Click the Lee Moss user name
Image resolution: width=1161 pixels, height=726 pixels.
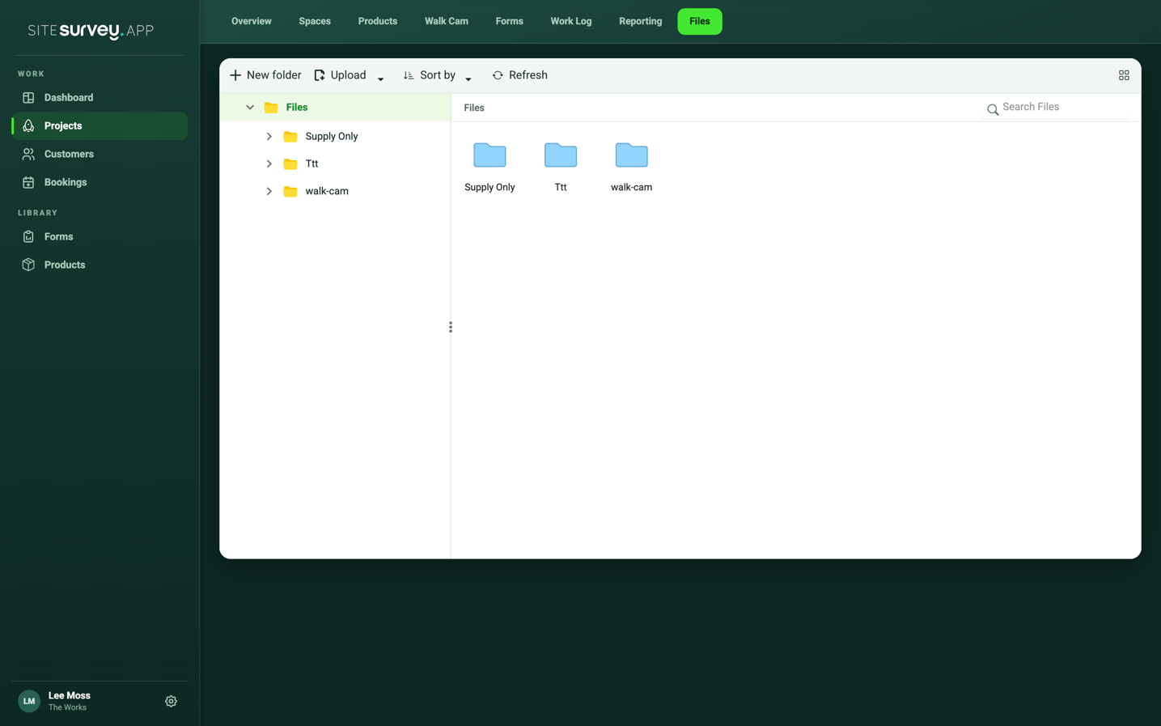[x=70, y=696]
